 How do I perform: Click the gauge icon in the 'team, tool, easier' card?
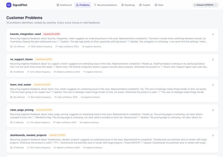(x=55, y=97)
